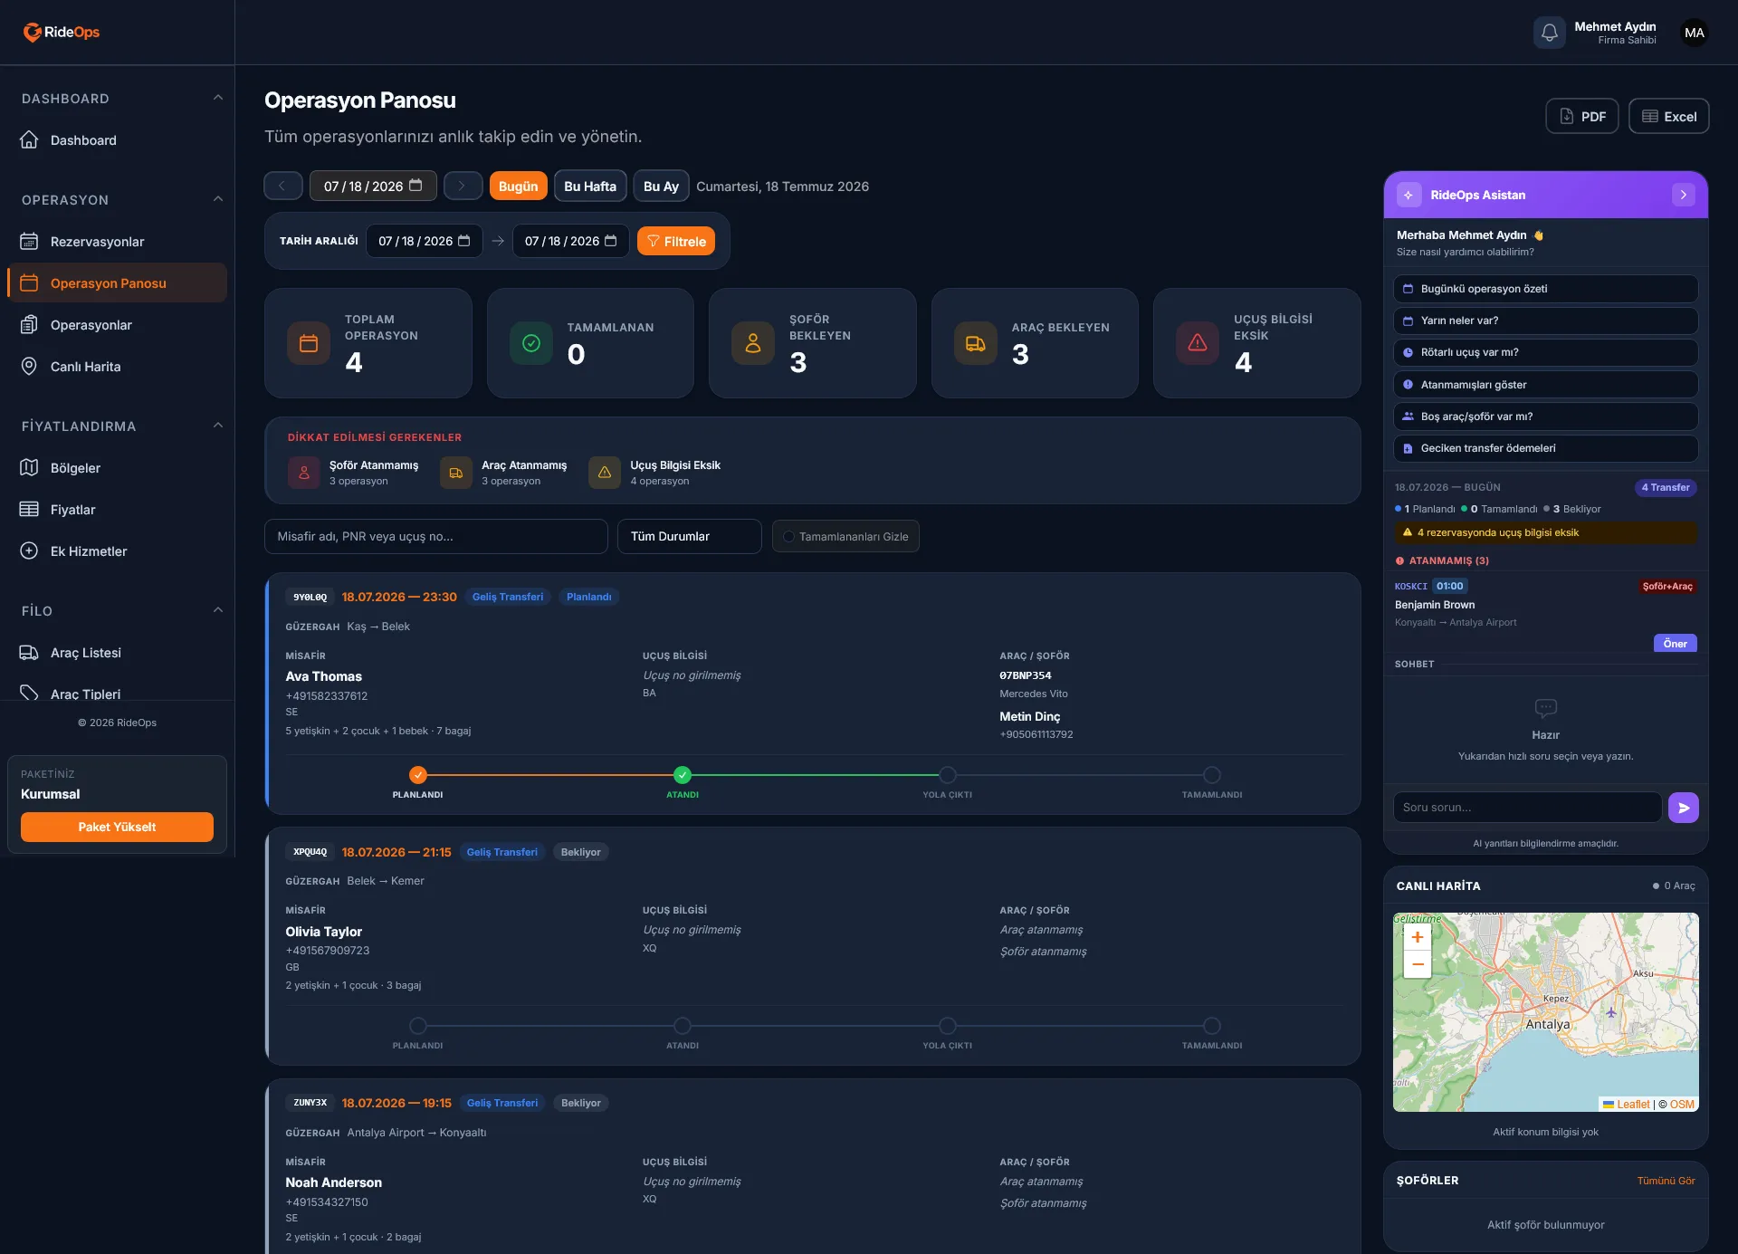
Task: Click the Şoför Atanmamış alert icon
Action: tap(304, 473)
